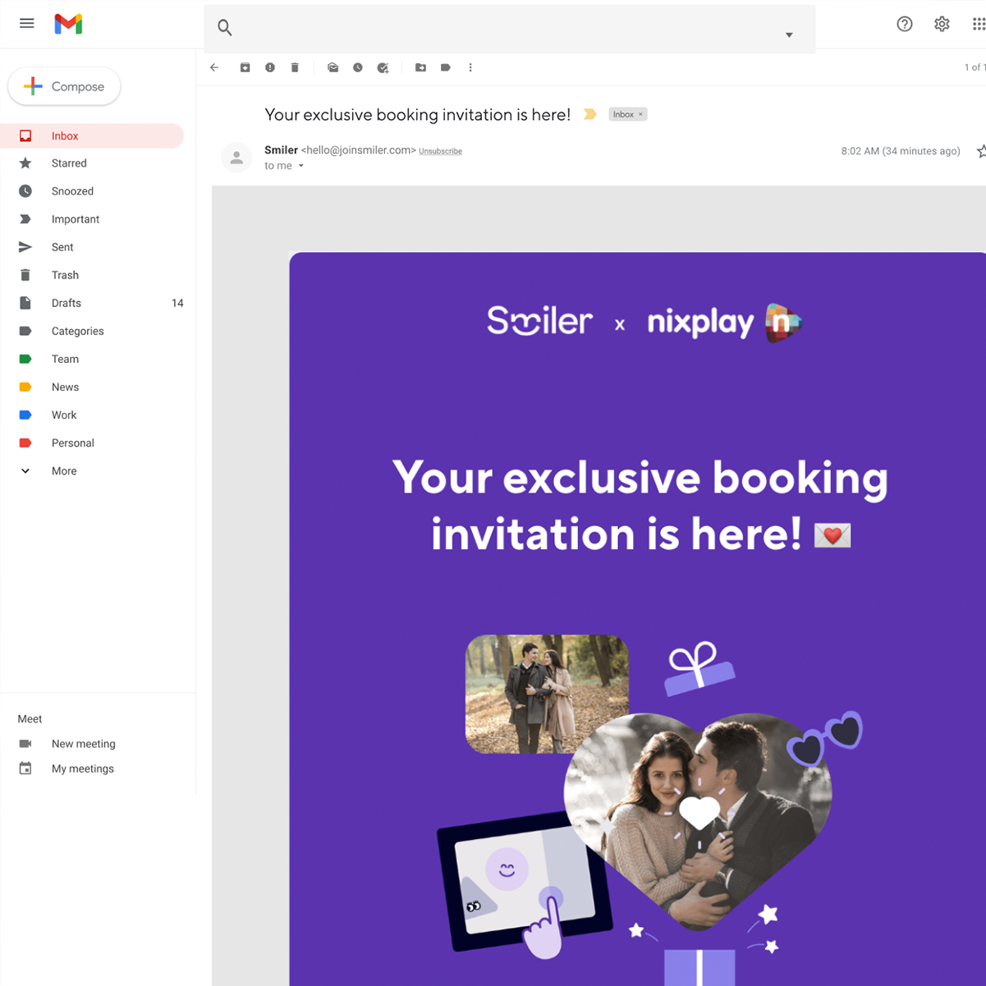Mark email as unread icon
Image resolution: width=986 pixels, height=986 pixels.
(332, 67)
